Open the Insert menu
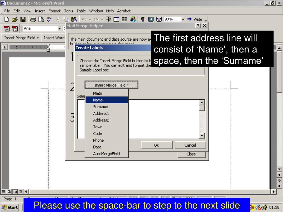 pos(40,11)
